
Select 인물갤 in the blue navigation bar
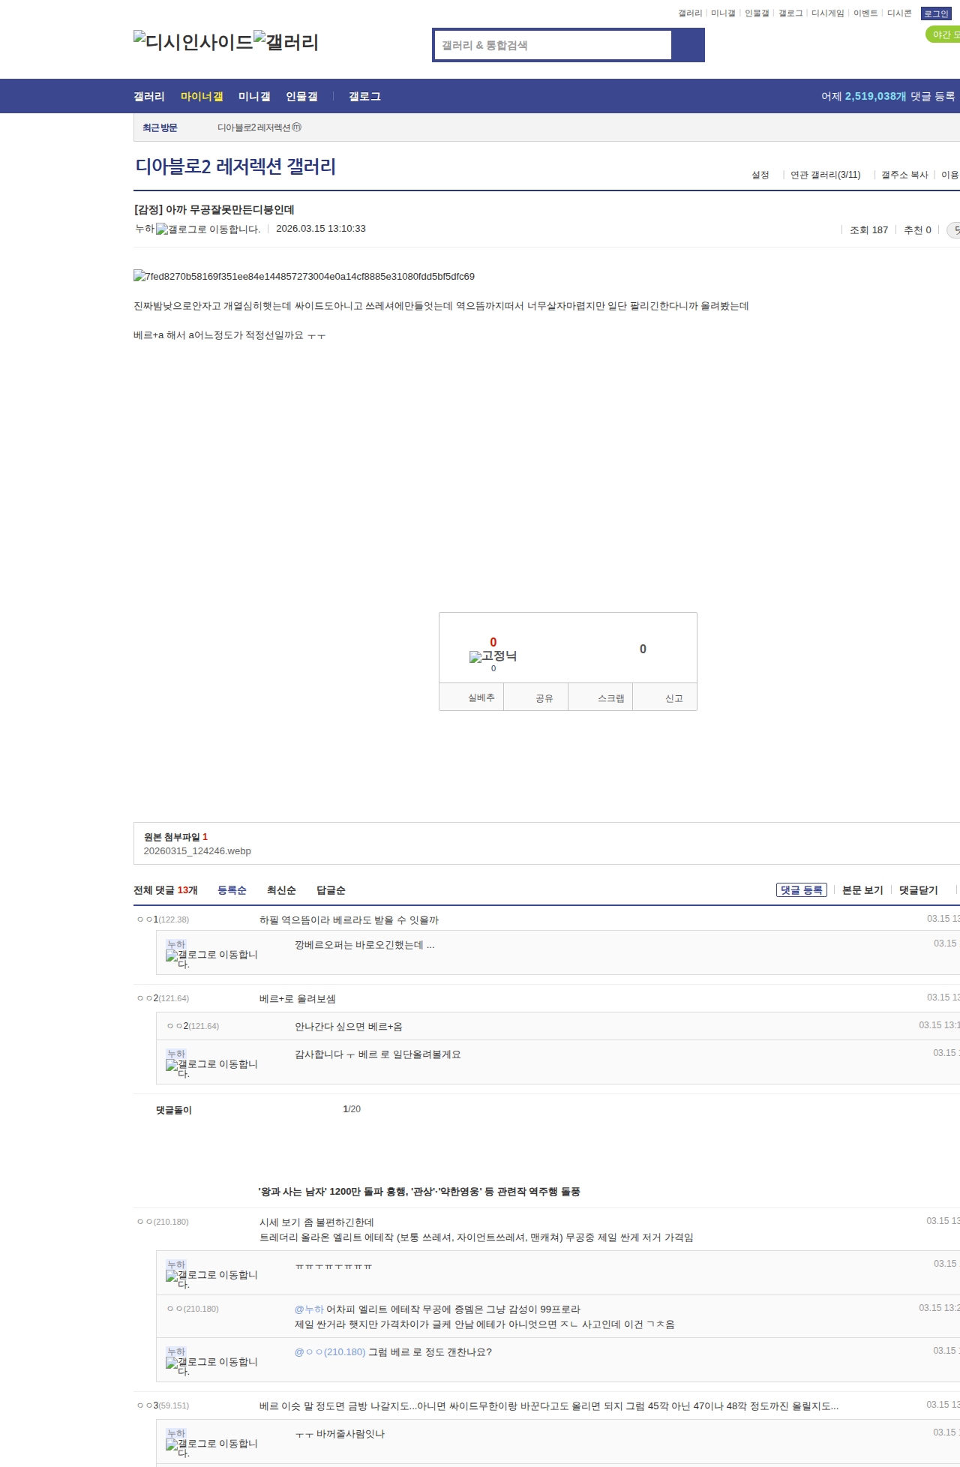click(301, 97)
